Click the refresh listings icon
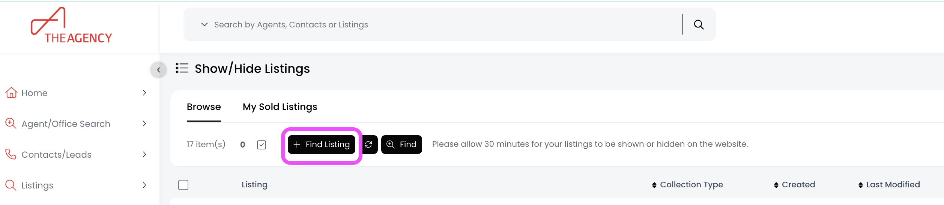The width and height of the screenshot is (944, 205). (x=368, y=145)
